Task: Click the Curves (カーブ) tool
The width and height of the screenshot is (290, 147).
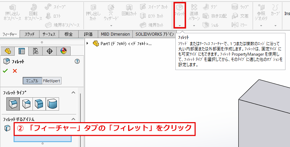Action: (x=275, y=10)
